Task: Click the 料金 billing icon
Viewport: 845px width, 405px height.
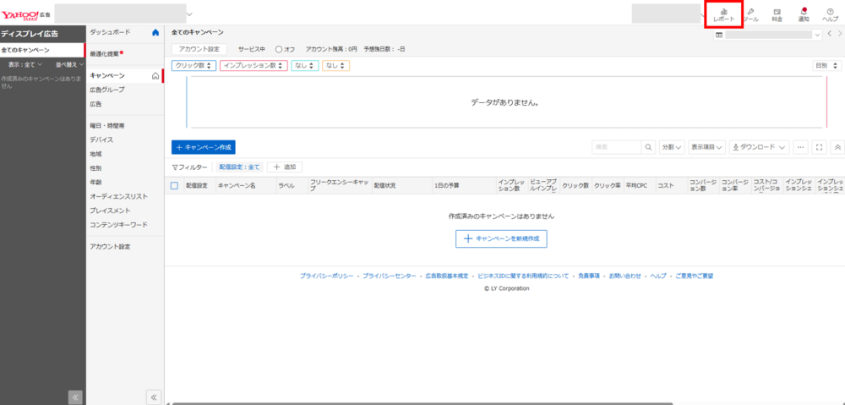Action: [x=777, y=14]
